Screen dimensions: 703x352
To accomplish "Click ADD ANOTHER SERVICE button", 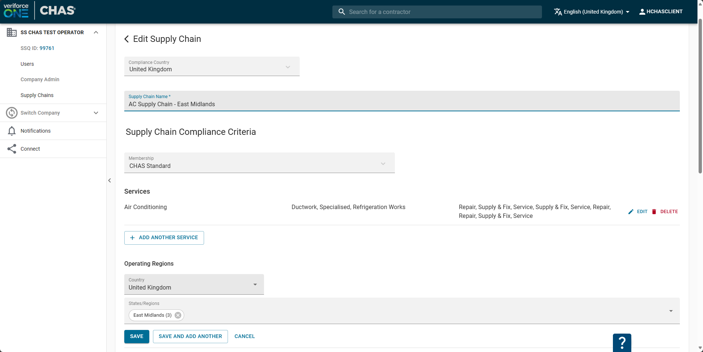I will point(164,238).
